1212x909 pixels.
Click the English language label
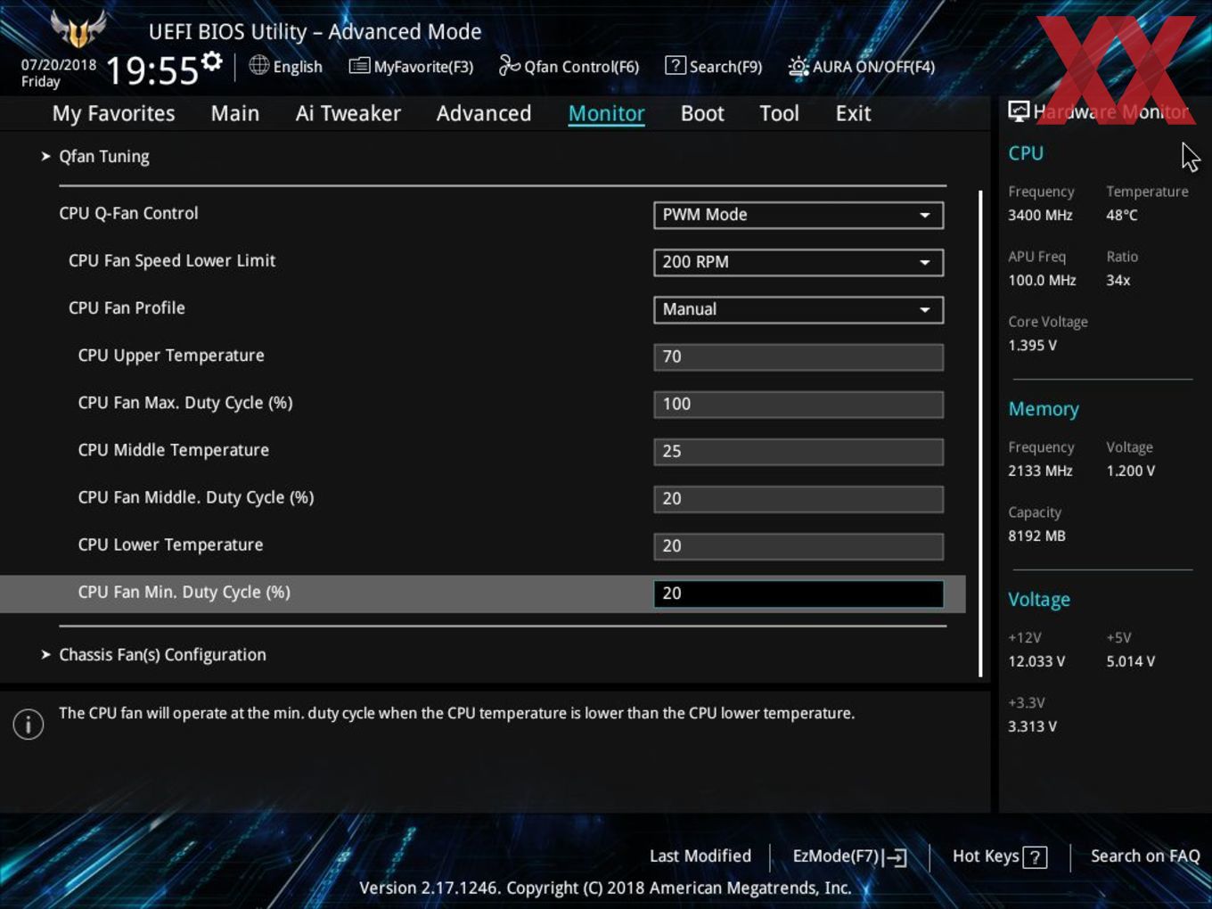point(298,66)
